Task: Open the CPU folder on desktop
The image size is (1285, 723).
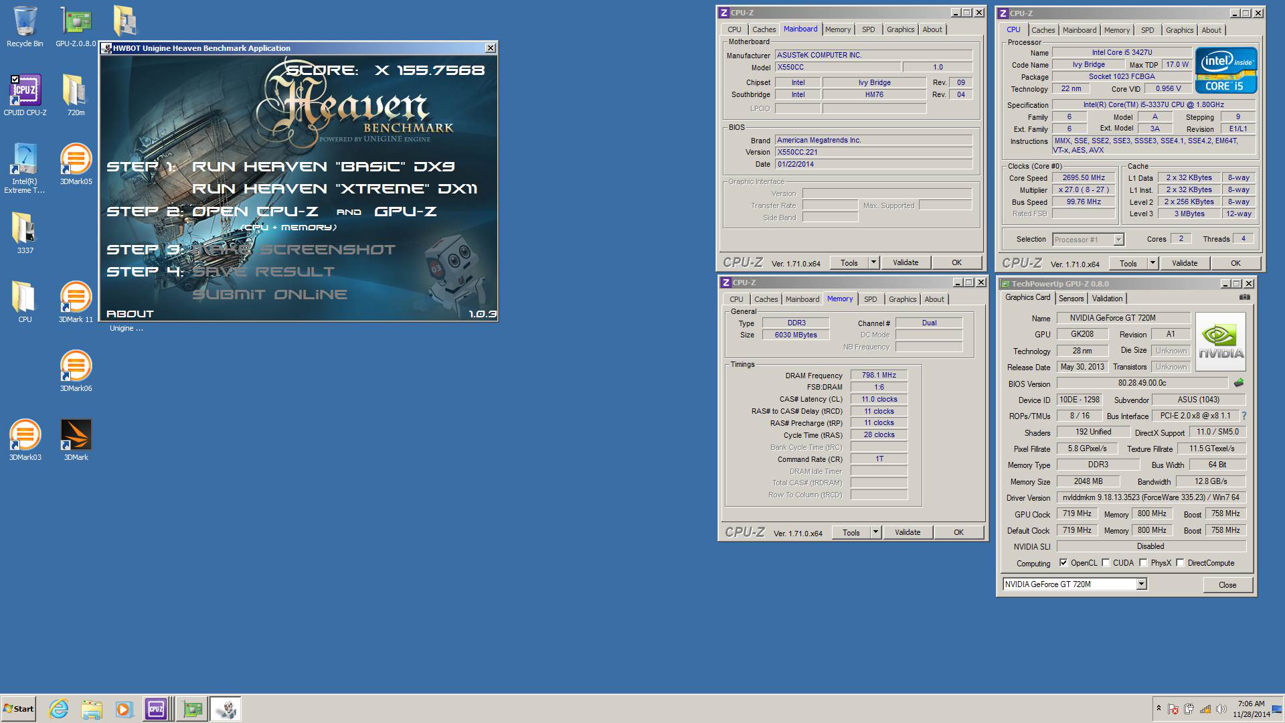Action: (25, 302)
